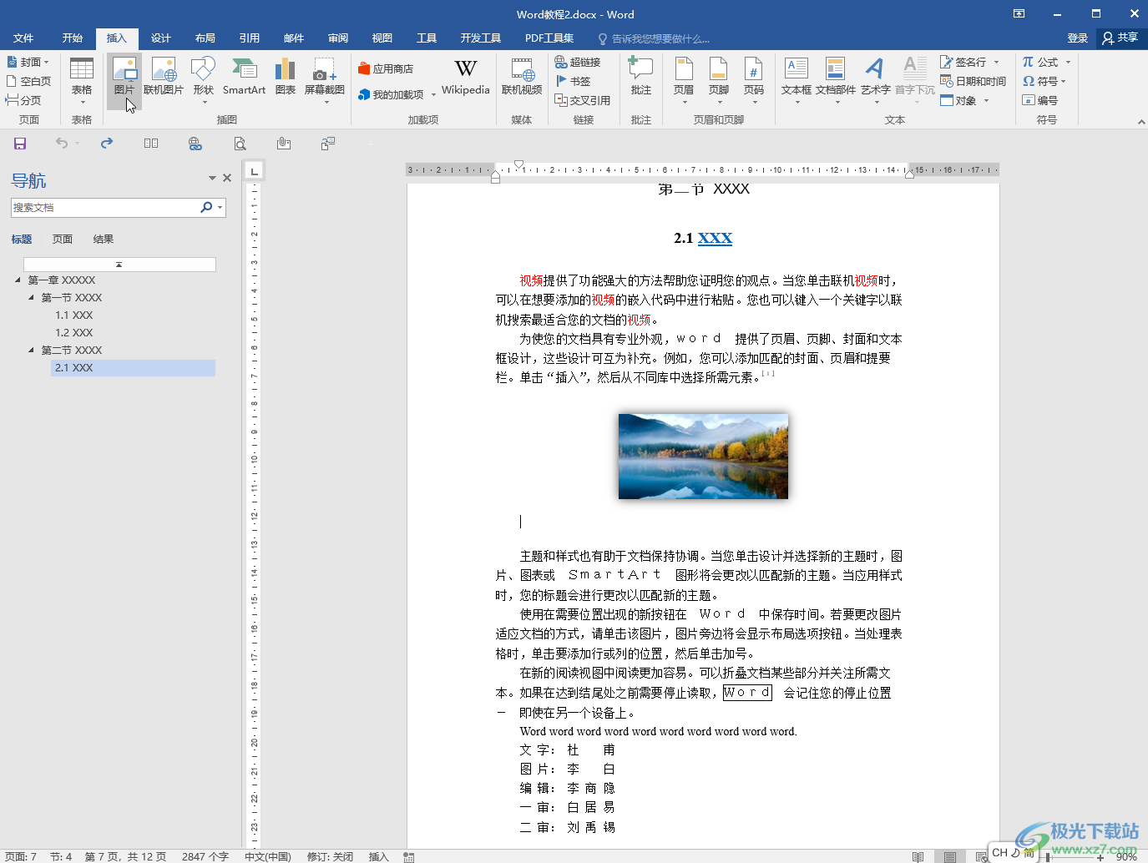1148x863 pixels.
Task: Click the zoom in plus button
Action: pos(1100,857)
